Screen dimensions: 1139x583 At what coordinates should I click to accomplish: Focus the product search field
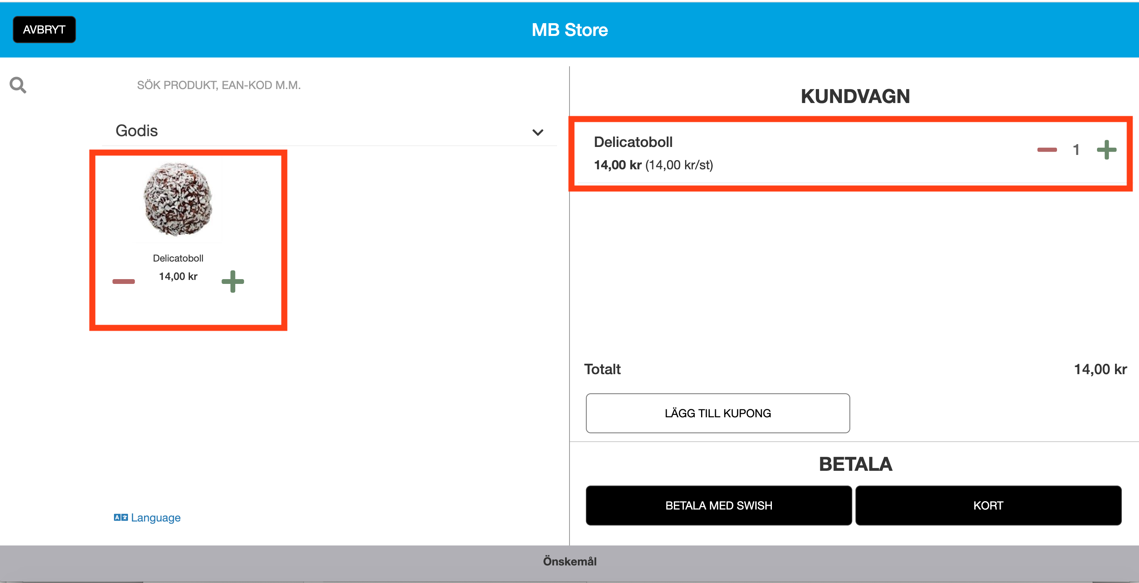pyautogui.click(x=218, y=85)
